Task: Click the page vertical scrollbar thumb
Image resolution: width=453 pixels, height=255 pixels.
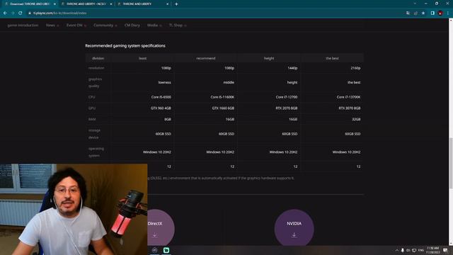Action: pyautogui.click(x=451, y=164)
